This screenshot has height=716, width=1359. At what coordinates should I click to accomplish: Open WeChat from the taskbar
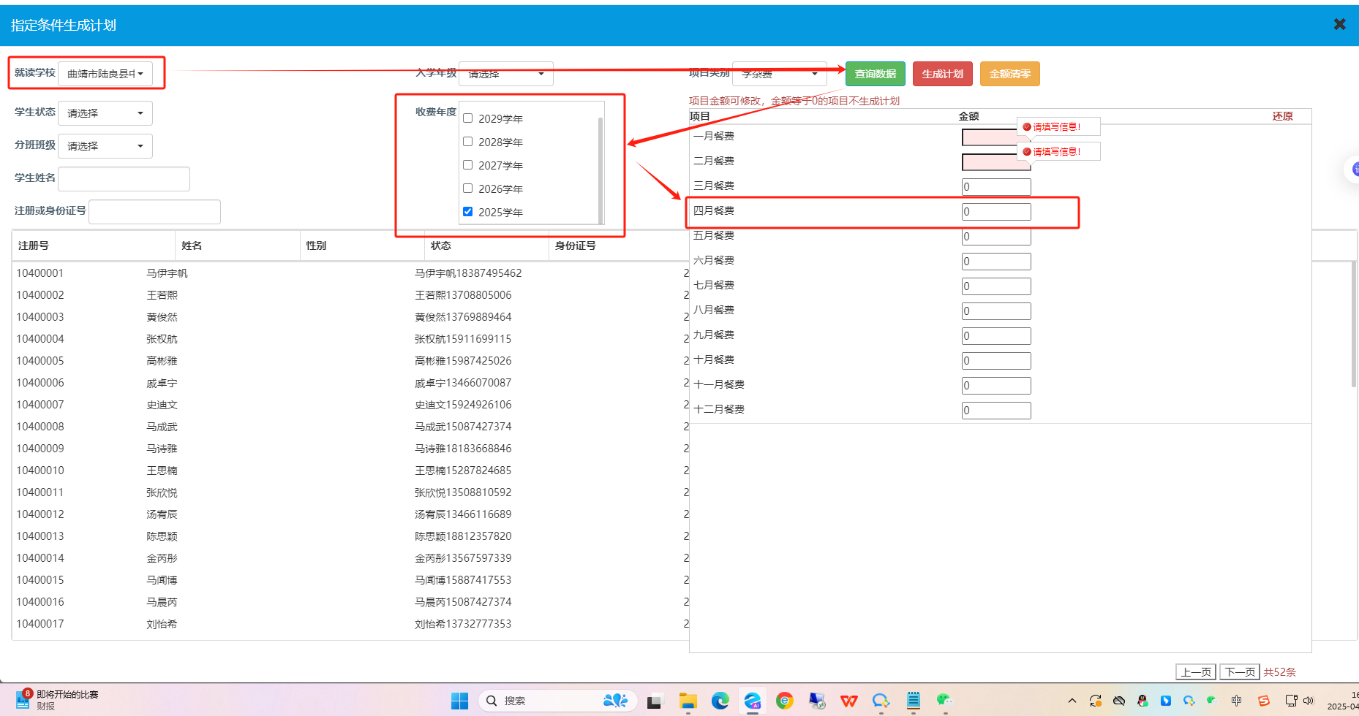pyautogui.click(x=944, y=701)
